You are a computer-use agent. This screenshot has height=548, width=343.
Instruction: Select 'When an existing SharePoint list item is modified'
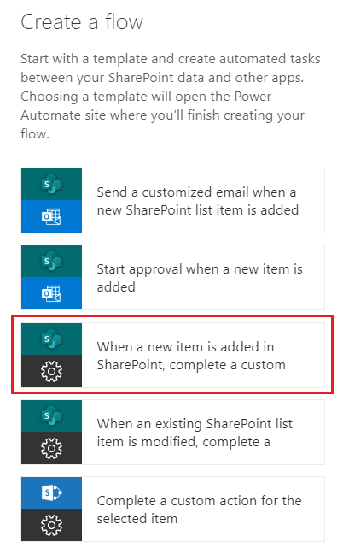click(172, 432)
